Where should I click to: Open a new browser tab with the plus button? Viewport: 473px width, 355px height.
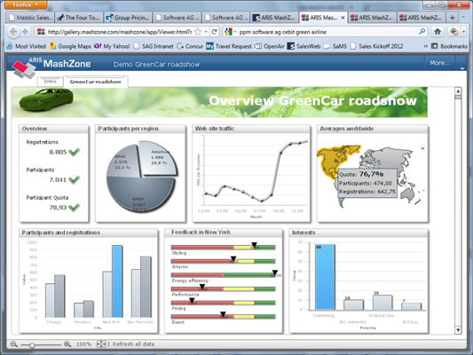pyautogui.click(x=452, y=18)
